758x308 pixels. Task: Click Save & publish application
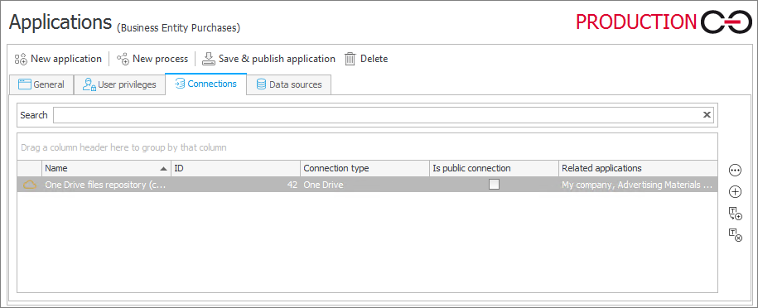[x=268, y=59]
